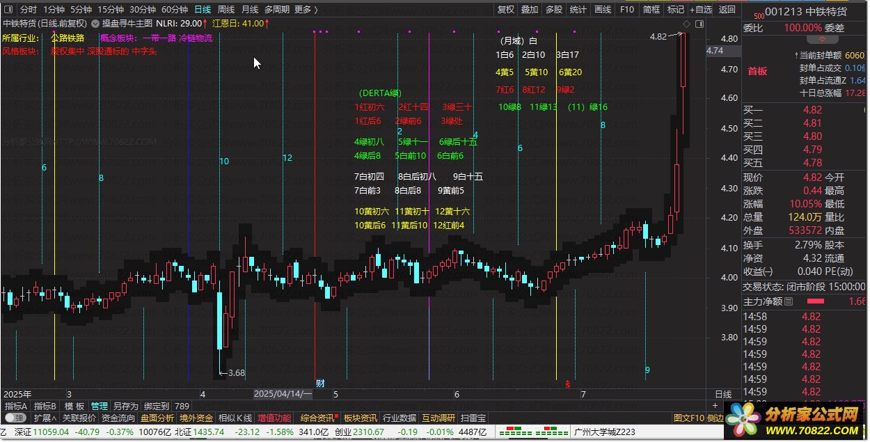Click the 标记 mark button
The width and height of the screenshot is (870, 442).
point(676,10)
